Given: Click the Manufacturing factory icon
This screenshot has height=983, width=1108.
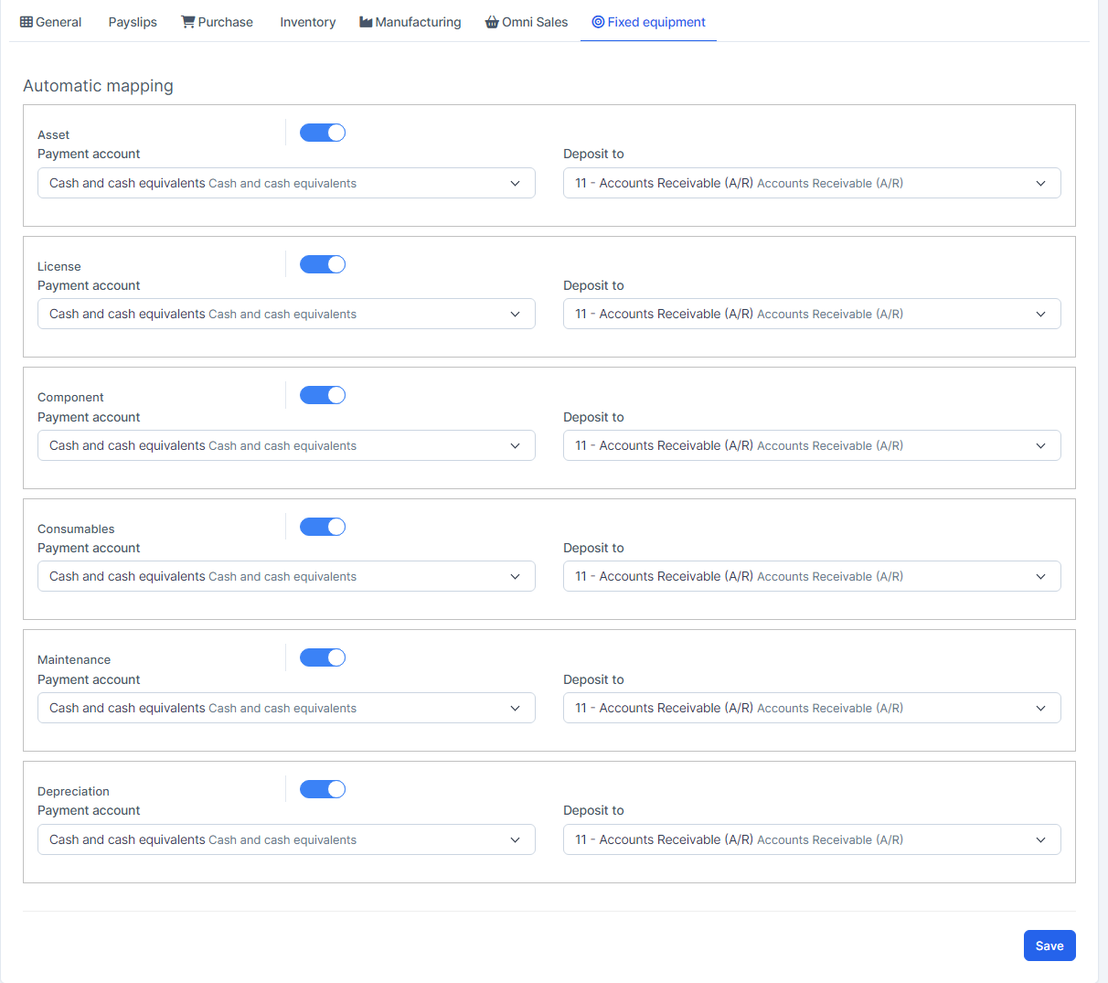Looking at the screenshot, I should tap(366, 22).
